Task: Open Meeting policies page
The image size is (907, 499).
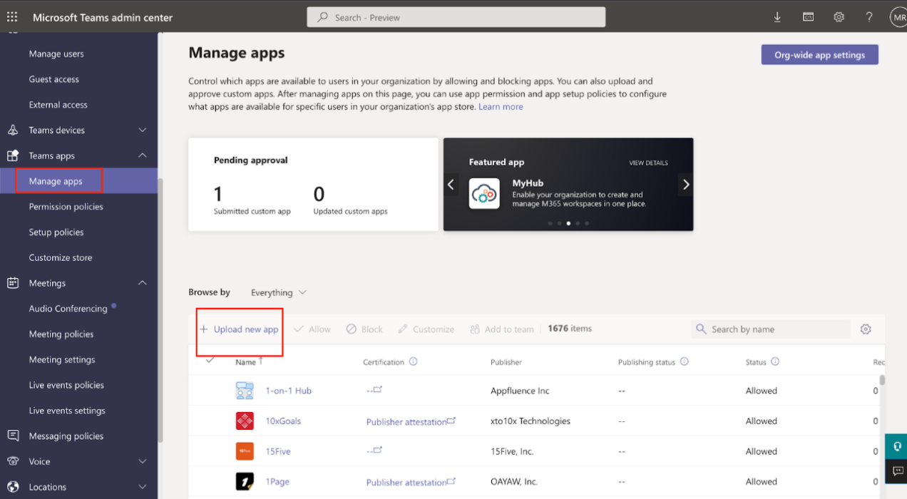Action: (61, 334)
